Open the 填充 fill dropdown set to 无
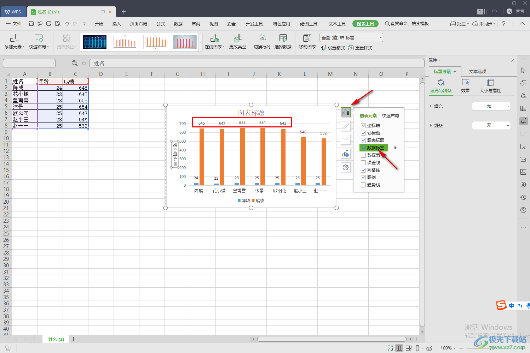Screen dimensions: 530x353 (x=491, y=106)
